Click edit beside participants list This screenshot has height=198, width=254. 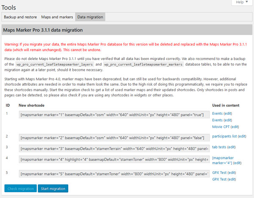[242, 136]
